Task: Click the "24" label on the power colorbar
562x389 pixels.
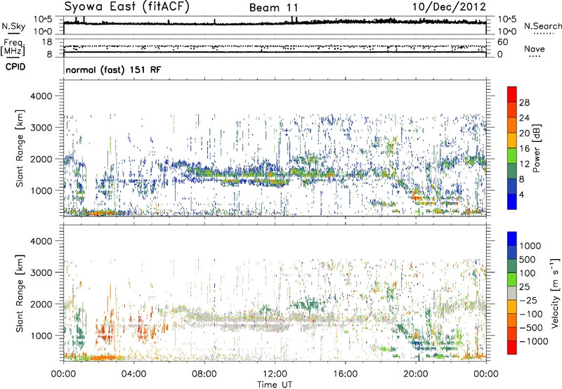Action: [x=524, y=118]
